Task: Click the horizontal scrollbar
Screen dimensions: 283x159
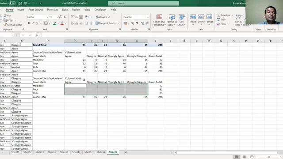Action: click(227, 152)
